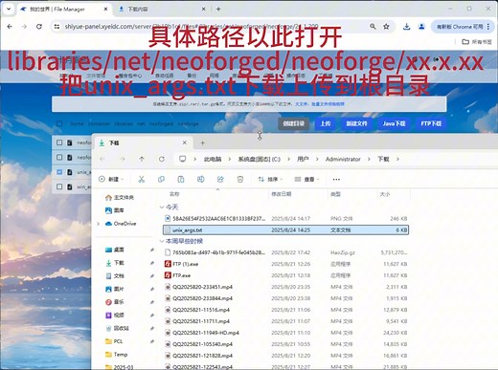
Task: Click the Java下载 button
Action: click(394, 123)
